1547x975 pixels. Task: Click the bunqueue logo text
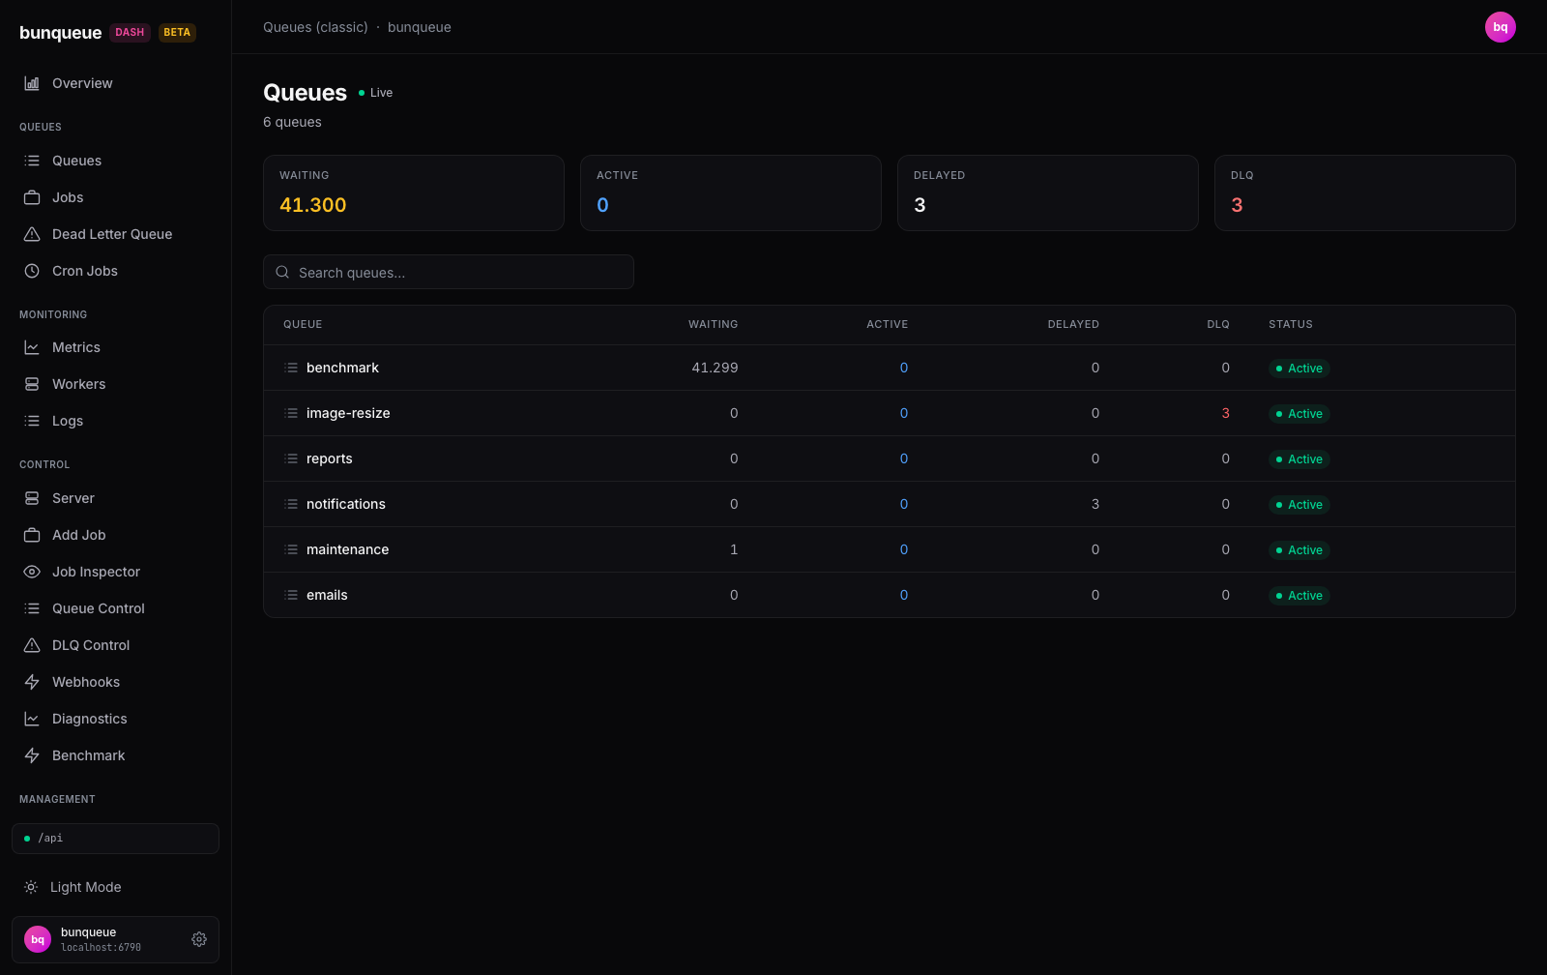[60, 32]
